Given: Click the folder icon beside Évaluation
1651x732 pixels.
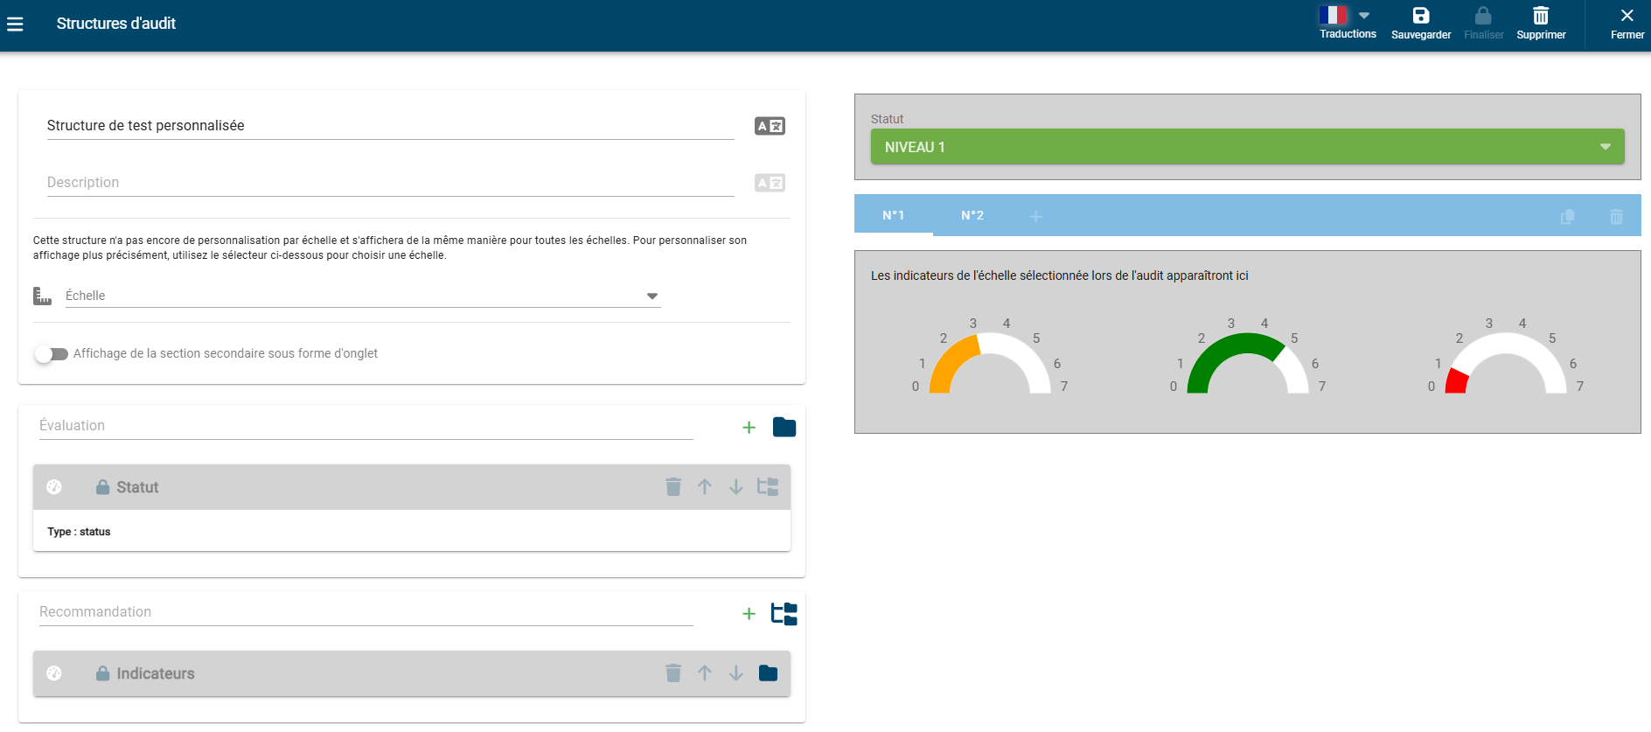Looking at the screenshot, I should coord(784,427).
